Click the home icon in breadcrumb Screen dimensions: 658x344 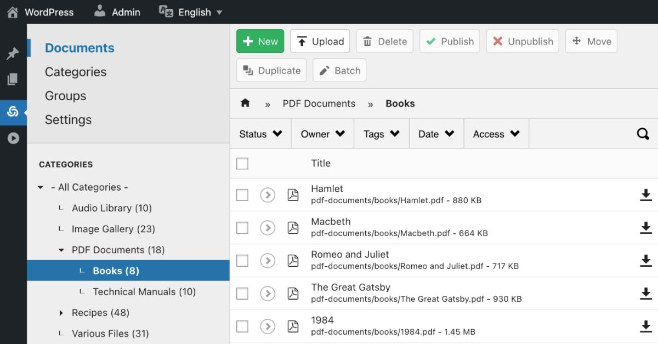coord(245,104)
